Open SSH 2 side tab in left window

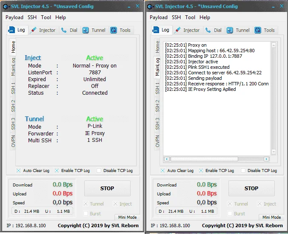13,106
